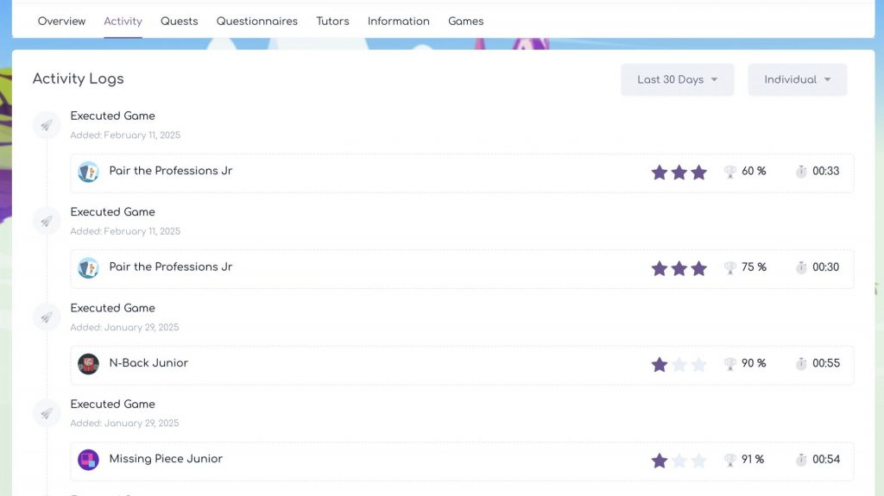884x496 pixels.
Task: Click first Pair the Professions Jr icon
Action: coord(88,172)
